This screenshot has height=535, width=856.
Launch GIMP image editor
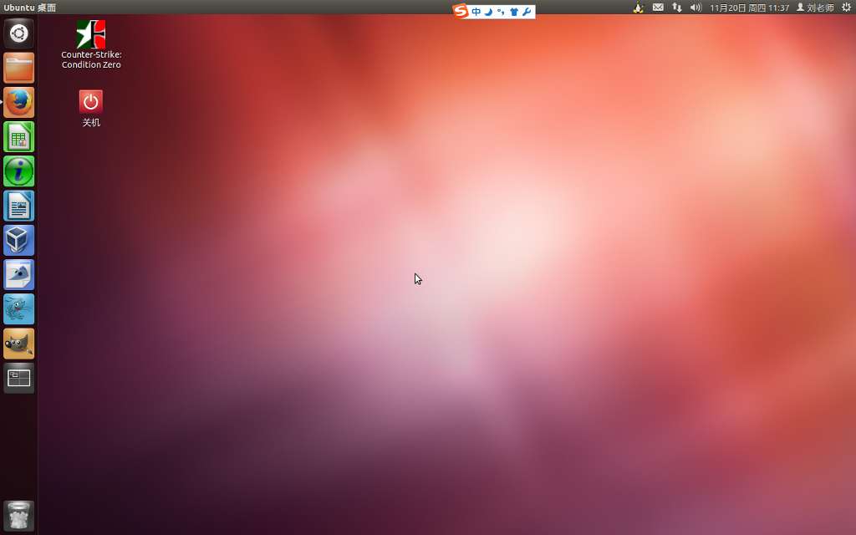[18, 343]
